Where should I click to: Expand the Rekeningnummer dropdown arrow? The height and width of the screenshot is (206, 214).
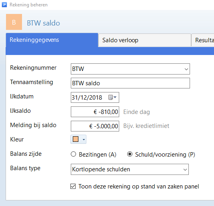(186, 69)
